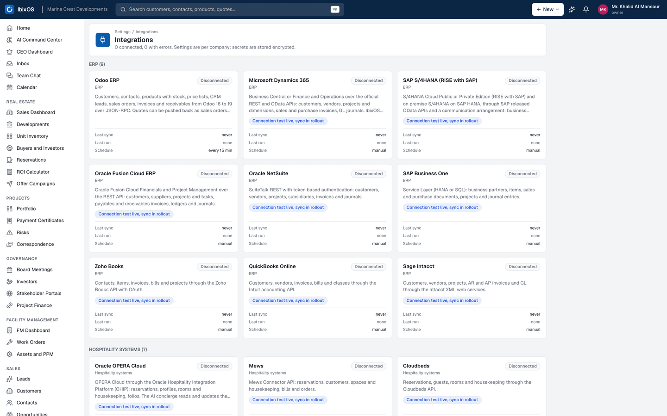Click 'every 15 min' schedule value
The image size is (667, 416).
coord(220,151)
